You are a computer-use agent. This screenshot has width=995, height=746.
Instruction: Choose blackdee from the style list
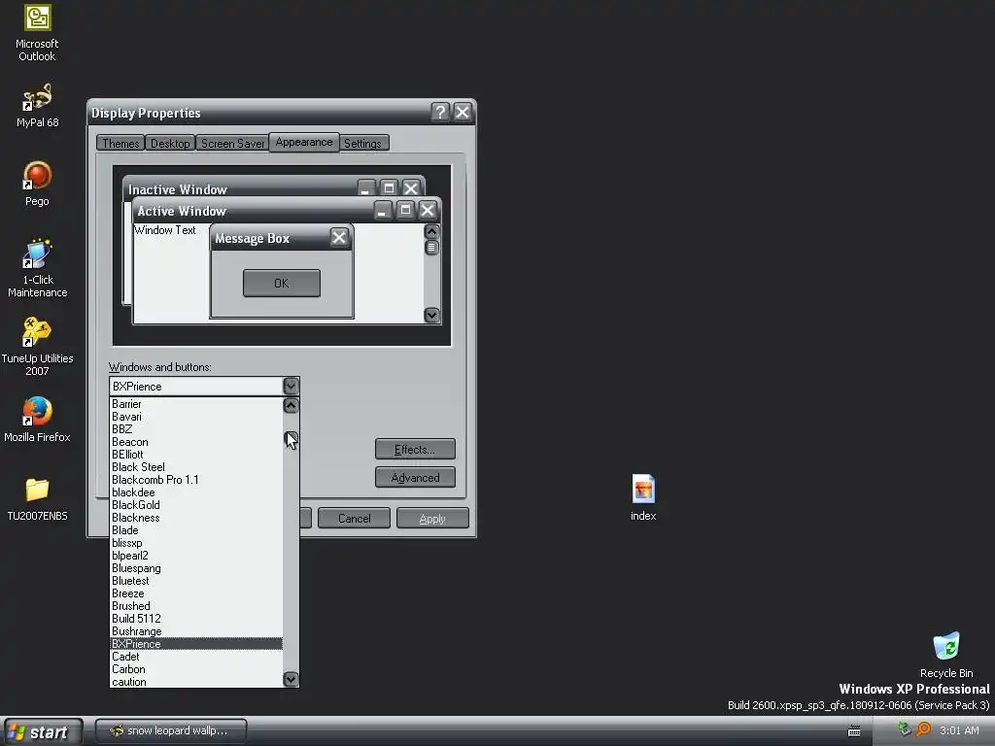click(196, 492)
